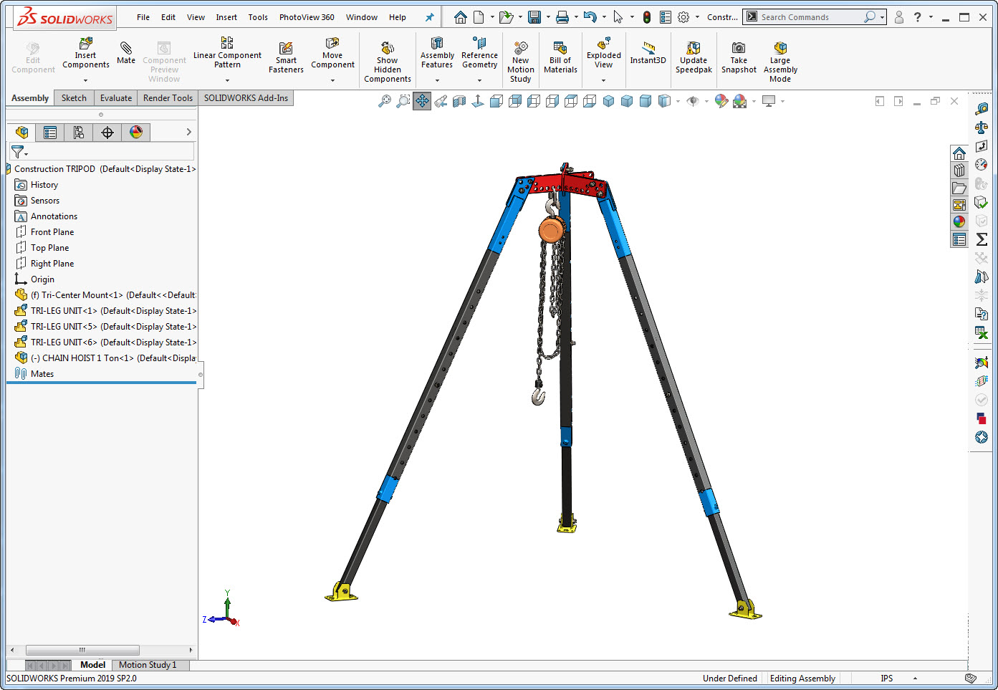Image resolution: width=998 pixels, height=690 pixels.
Task: Open the SOLIDWORKS Add-Ins tab
Action: coord(246,98)
